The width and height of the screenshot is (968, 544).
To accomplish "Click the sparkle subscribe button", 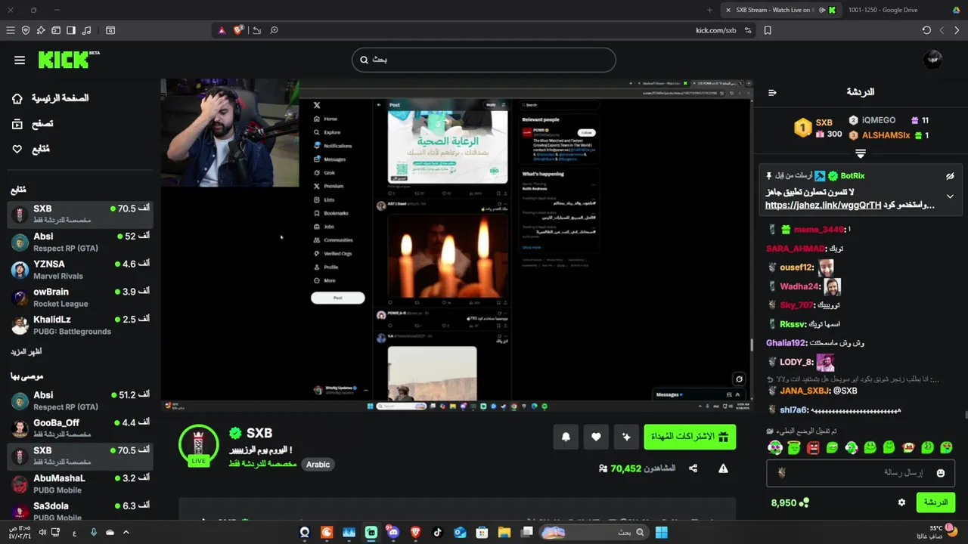I will tap(626, 437).
